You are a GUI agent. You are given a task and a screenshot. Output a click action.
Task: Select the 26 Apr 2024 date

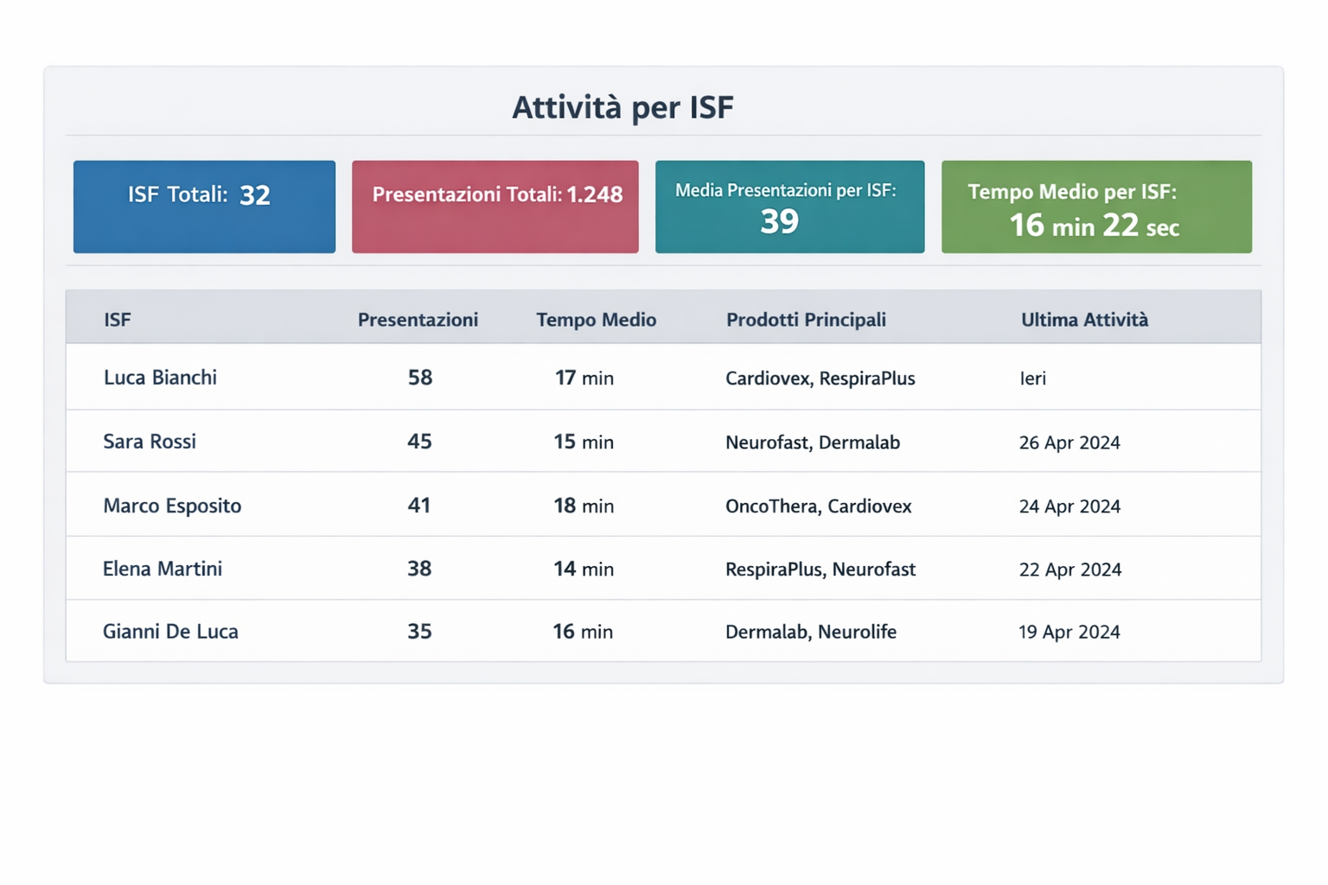point(1069,442)
